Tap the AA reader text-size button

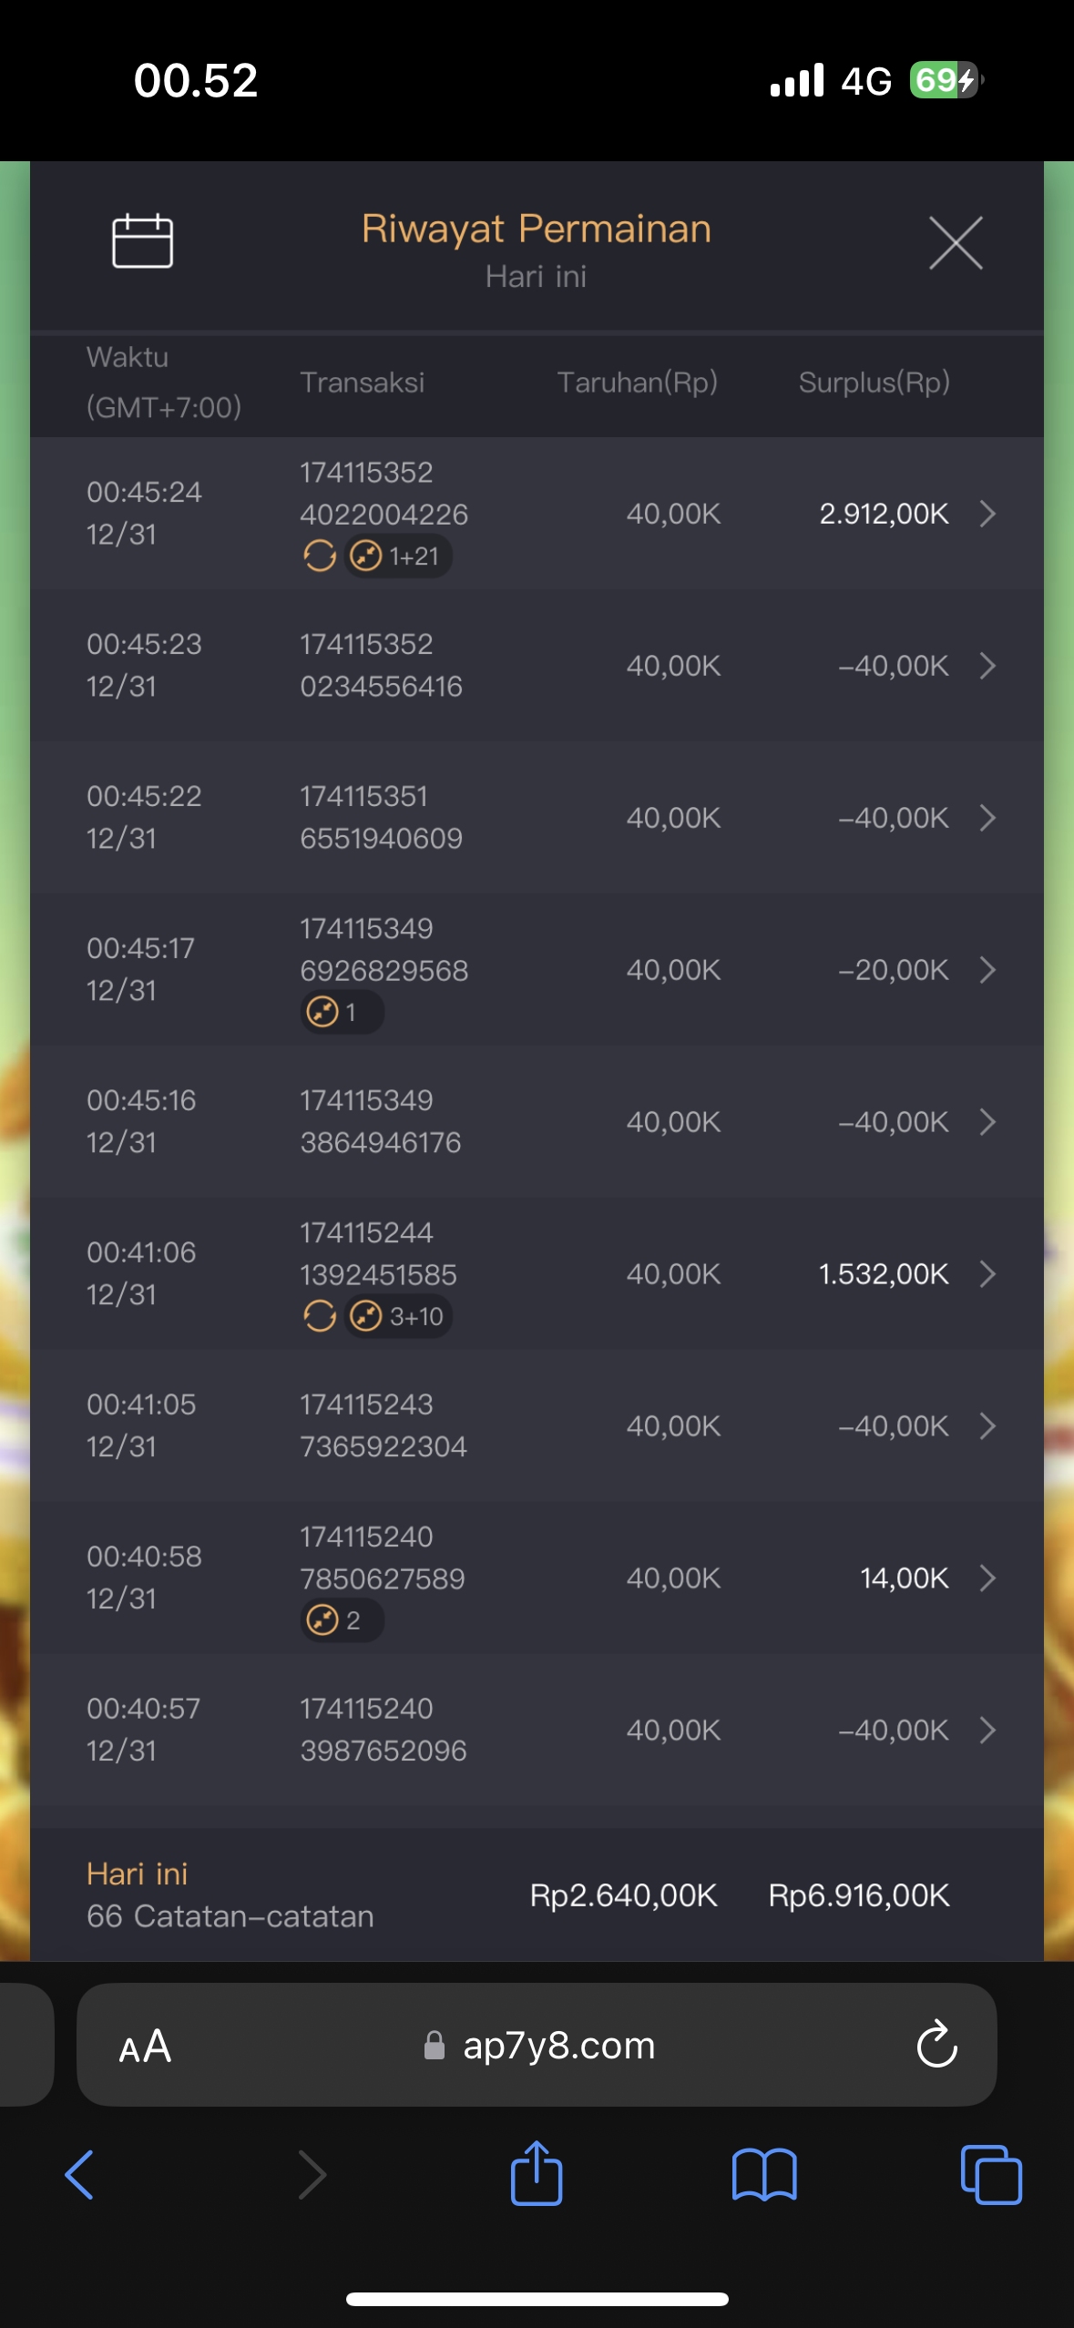tap(145, 2046)
